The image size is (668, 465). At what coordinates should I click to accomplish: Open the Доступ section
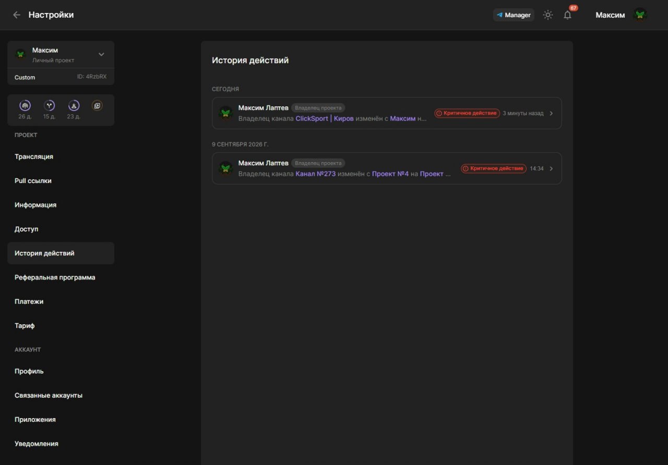[61, 229]
